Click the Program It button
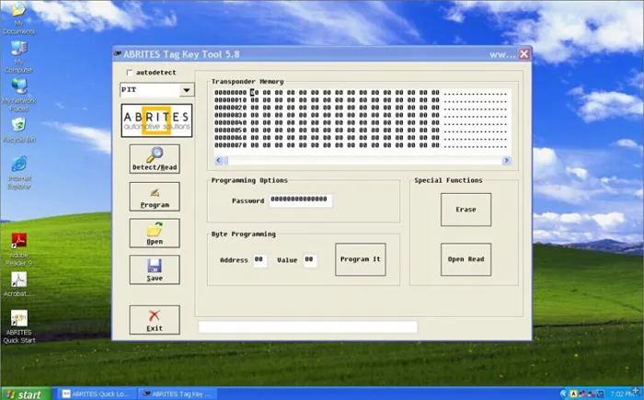Viewport: 644px width, 400px height. [x=361, y=259]
